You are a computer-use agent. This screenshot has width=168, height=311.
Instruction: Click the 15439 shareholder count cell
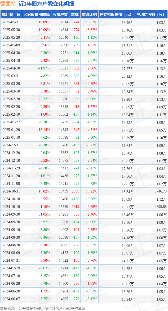click(64, 191)
